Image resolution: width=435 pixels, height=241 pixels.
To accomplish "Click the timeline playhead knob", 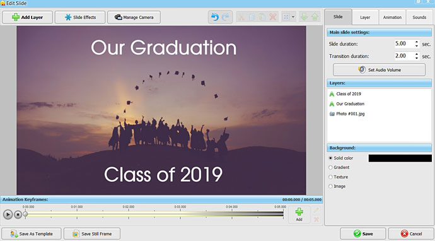I will point(25,214).
